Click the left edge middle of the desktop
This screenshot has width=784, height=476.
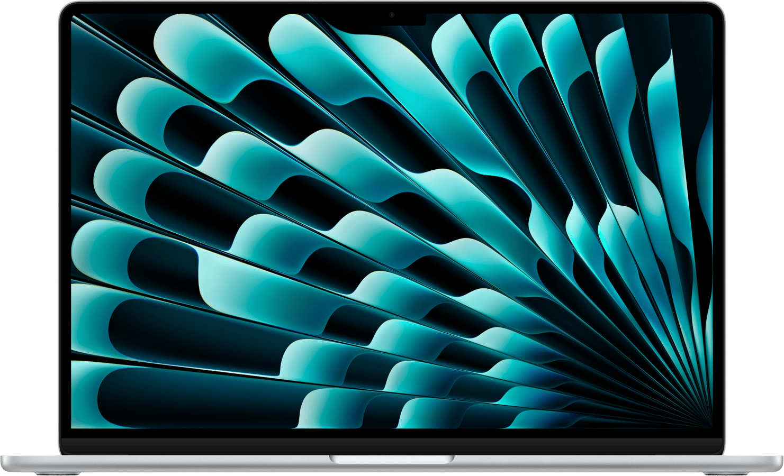tap(74, 222)
